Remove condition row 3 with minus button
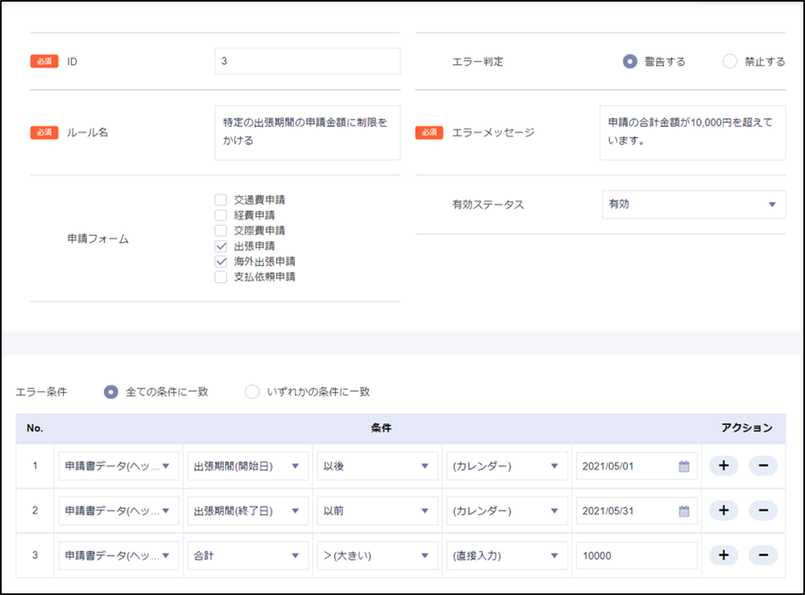 [x=762, y=555]
